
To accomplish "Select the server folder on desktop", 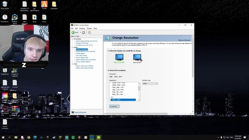I will (44, 18).
